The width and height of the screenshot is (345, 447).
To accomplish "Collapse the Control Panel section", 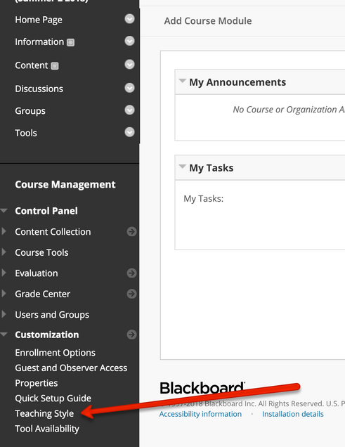I will (4, 211).
